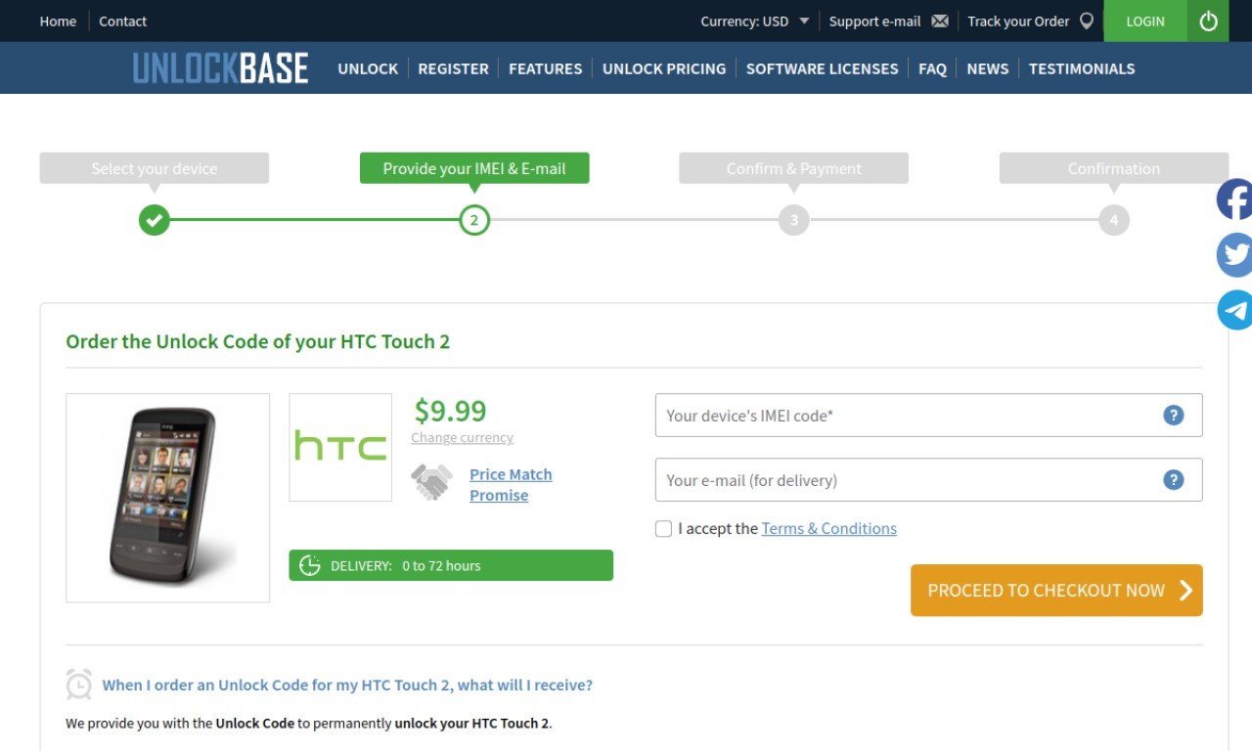Open the REGISTER menu item
This screenshot has height=751, width=1252.
click(453, 68)
